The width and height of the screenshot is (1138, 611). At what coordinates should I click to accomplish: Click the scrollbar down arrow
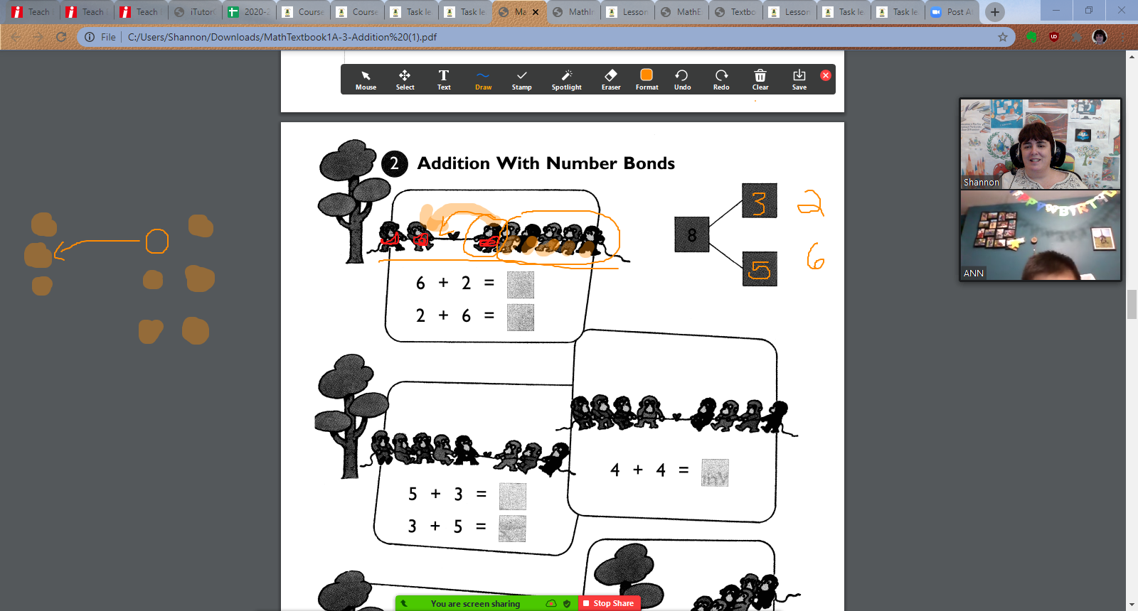[1132, 605]
